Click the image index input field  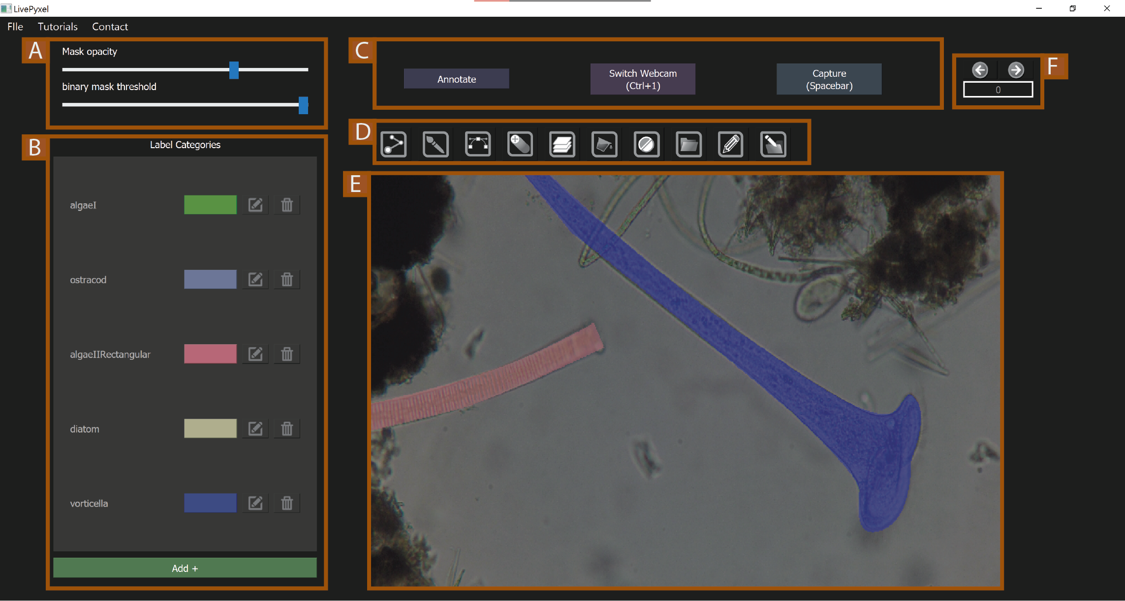click(998, 90)
